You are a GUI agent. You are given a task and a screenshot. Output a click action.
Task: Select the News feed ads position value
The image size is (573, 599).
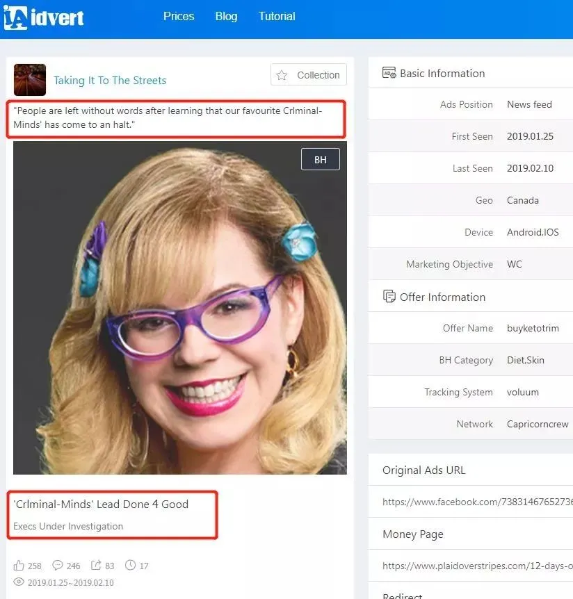tap(529, 104)
